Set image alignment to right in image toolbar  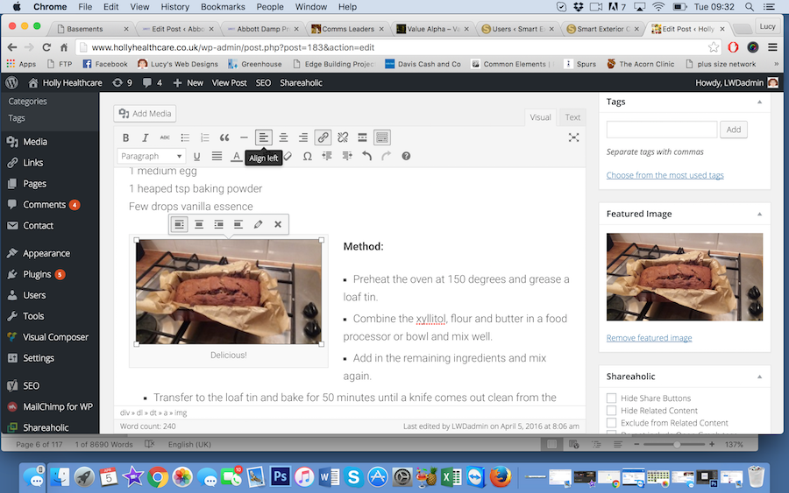(218, 224)
